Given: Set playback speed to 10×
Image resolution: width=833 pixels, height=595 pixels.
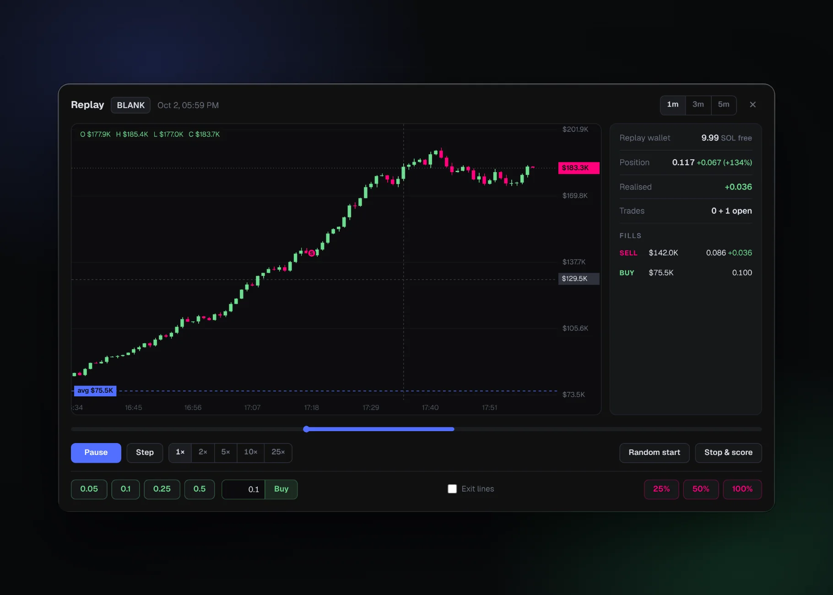Looking at the screenshot, I should 250,453.
